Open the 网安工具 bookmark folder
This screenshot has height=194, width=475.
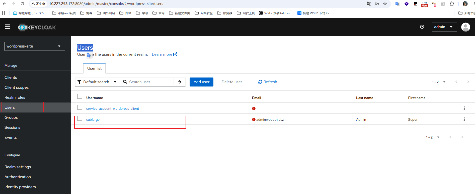coord(246,13)
